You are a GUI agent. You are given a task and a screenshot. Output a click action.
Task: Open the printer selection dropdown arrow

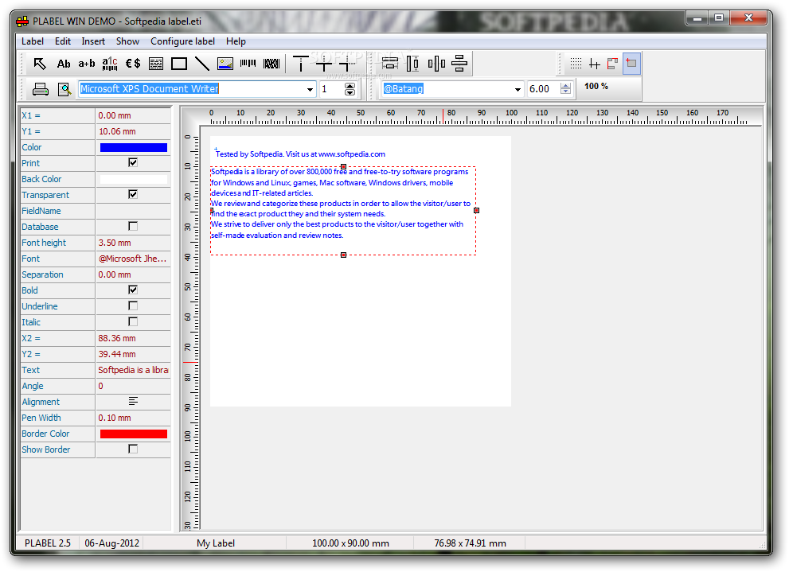pos(310,89)
